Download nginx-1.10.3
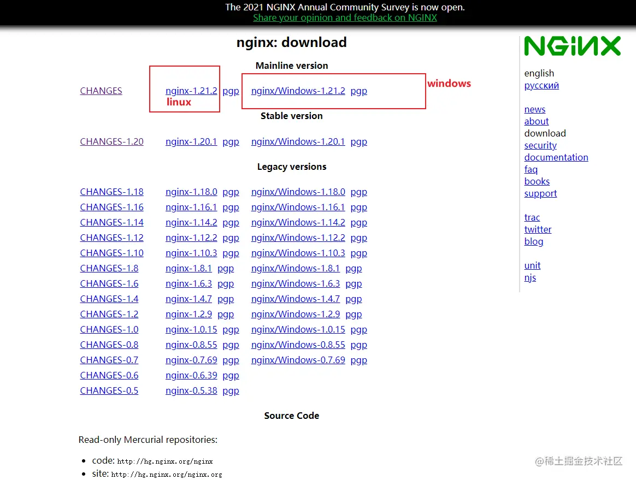 191,253
